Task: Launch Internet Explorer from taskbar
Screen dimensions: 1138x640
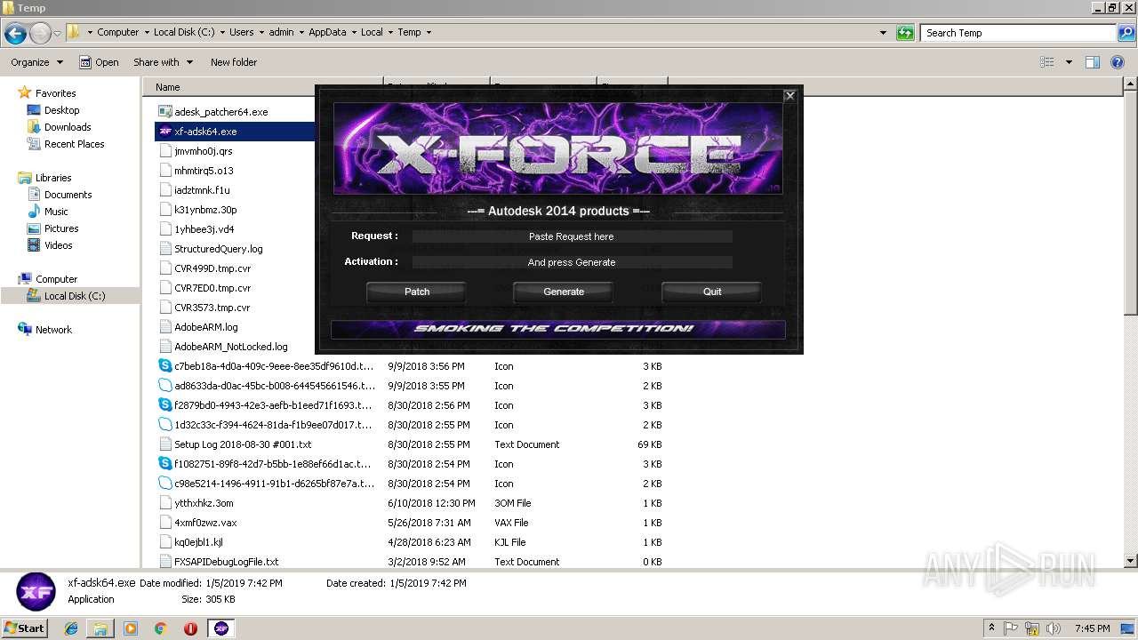Action: coord(72,628)
